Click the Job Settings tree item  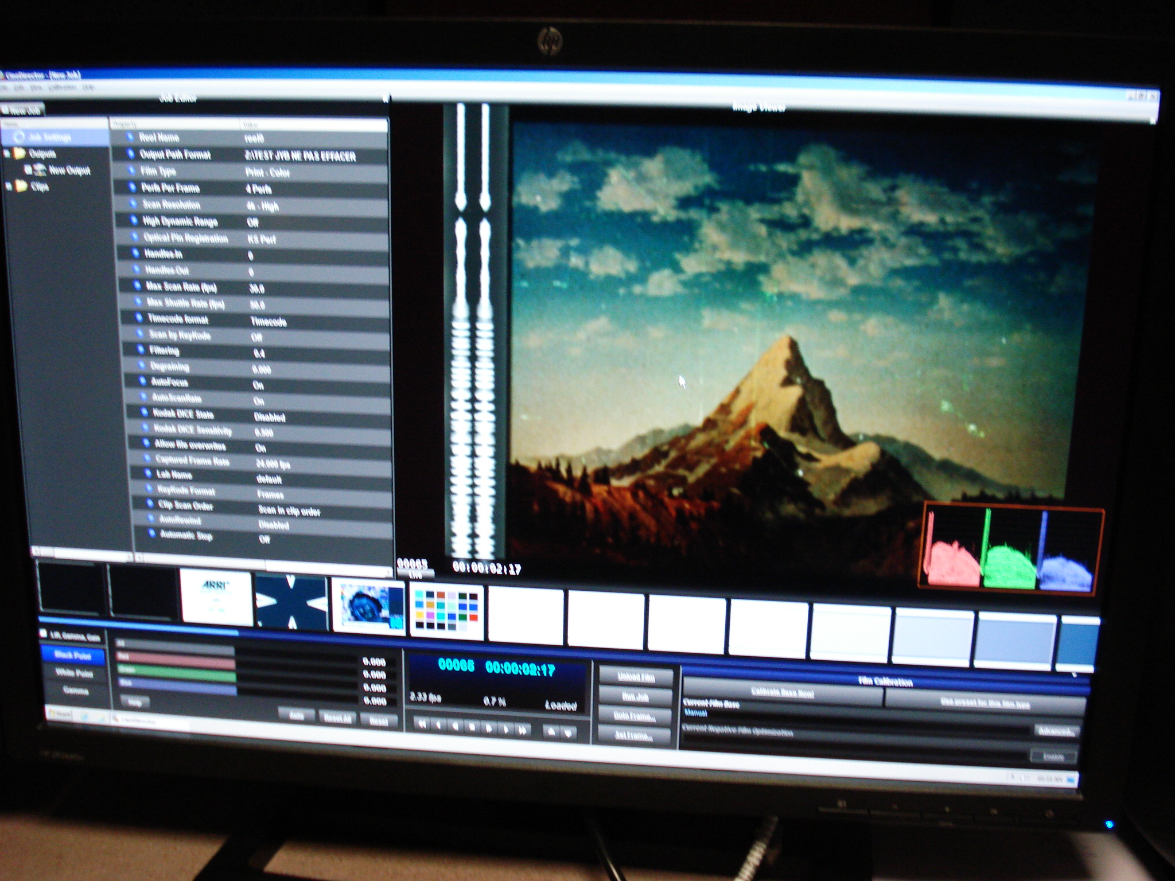50,138
